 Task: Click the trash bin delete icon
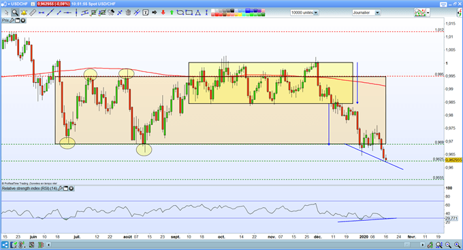(x=128, y=13)
